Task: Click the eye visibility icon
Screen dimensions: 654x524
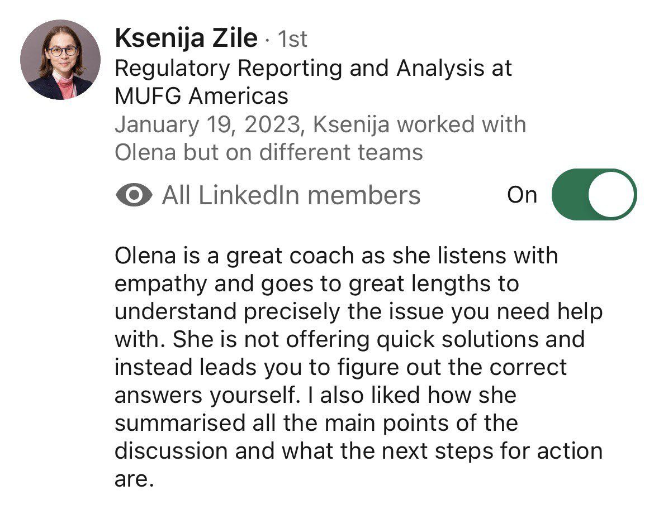Action: 134,195
